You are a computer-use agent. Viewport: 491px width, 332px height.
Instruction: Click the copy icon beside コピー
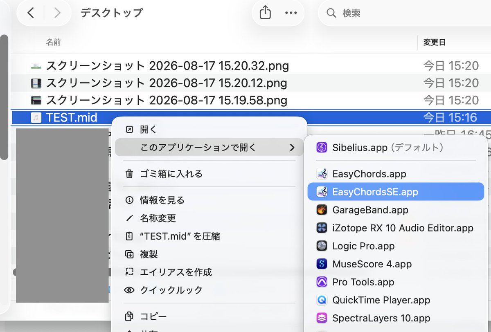[129, 316]
